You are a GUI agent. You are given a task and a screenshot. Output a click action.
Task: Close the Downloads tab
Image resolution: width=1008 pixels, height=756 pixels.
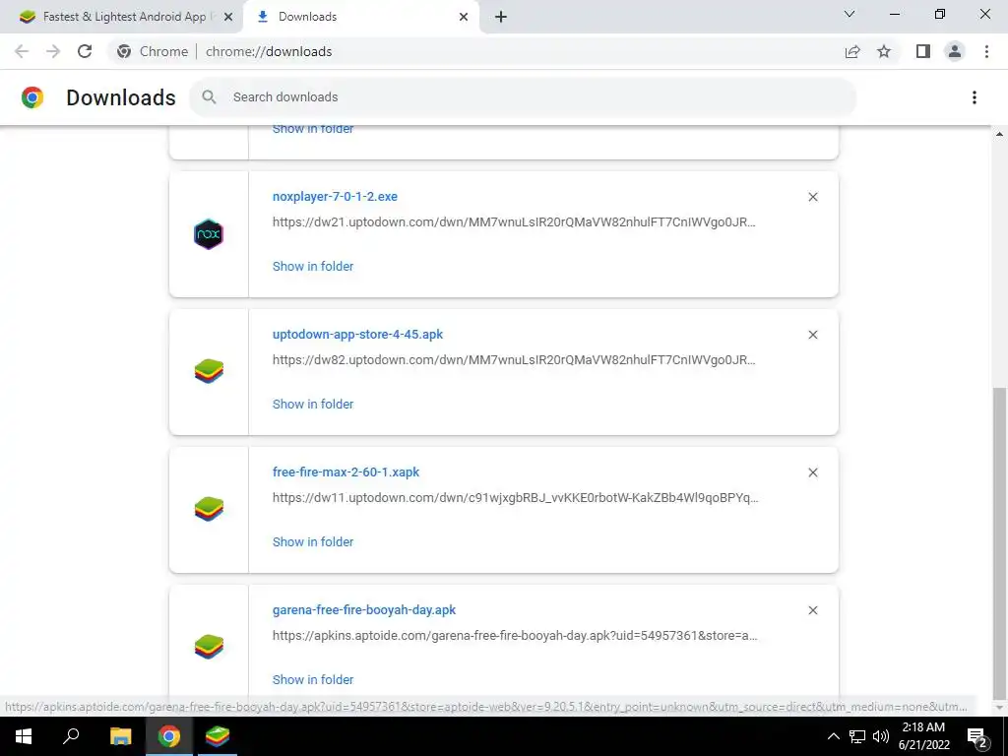464,17
